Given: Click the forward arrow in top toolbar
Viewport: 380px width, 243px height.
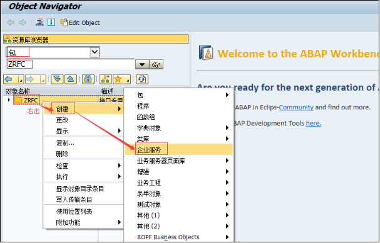Looking at the screenshot, I should 23,22.
